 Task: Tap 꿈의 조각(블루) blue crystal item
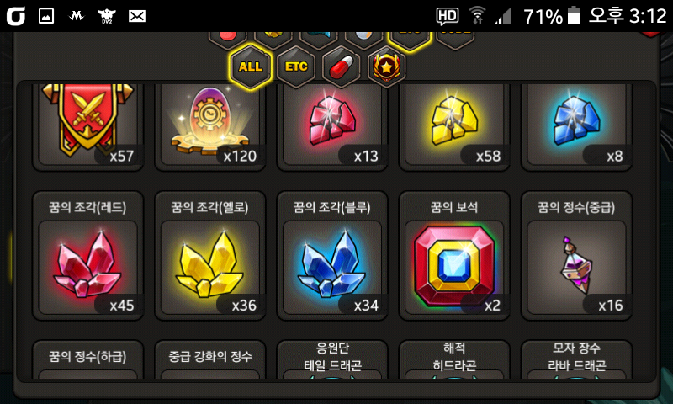click(332, 256)
